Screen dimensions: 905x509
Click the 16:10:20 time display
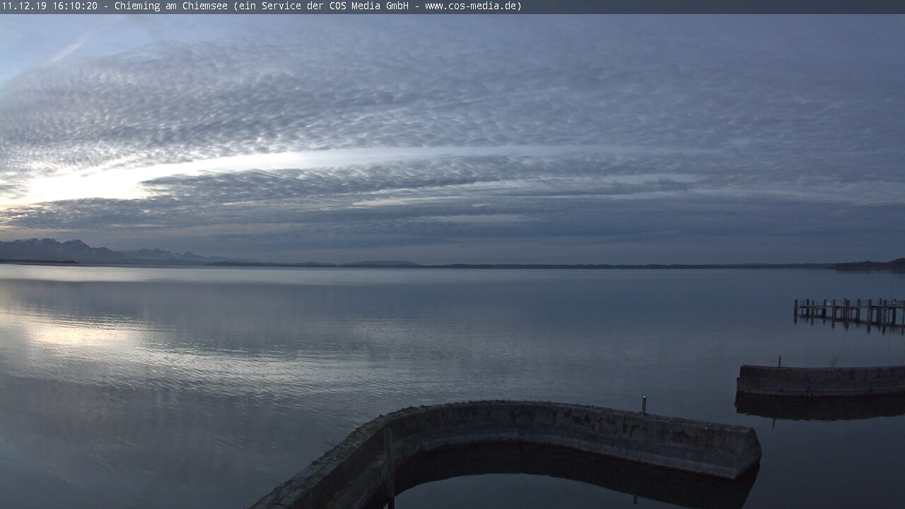pos(74,6)
